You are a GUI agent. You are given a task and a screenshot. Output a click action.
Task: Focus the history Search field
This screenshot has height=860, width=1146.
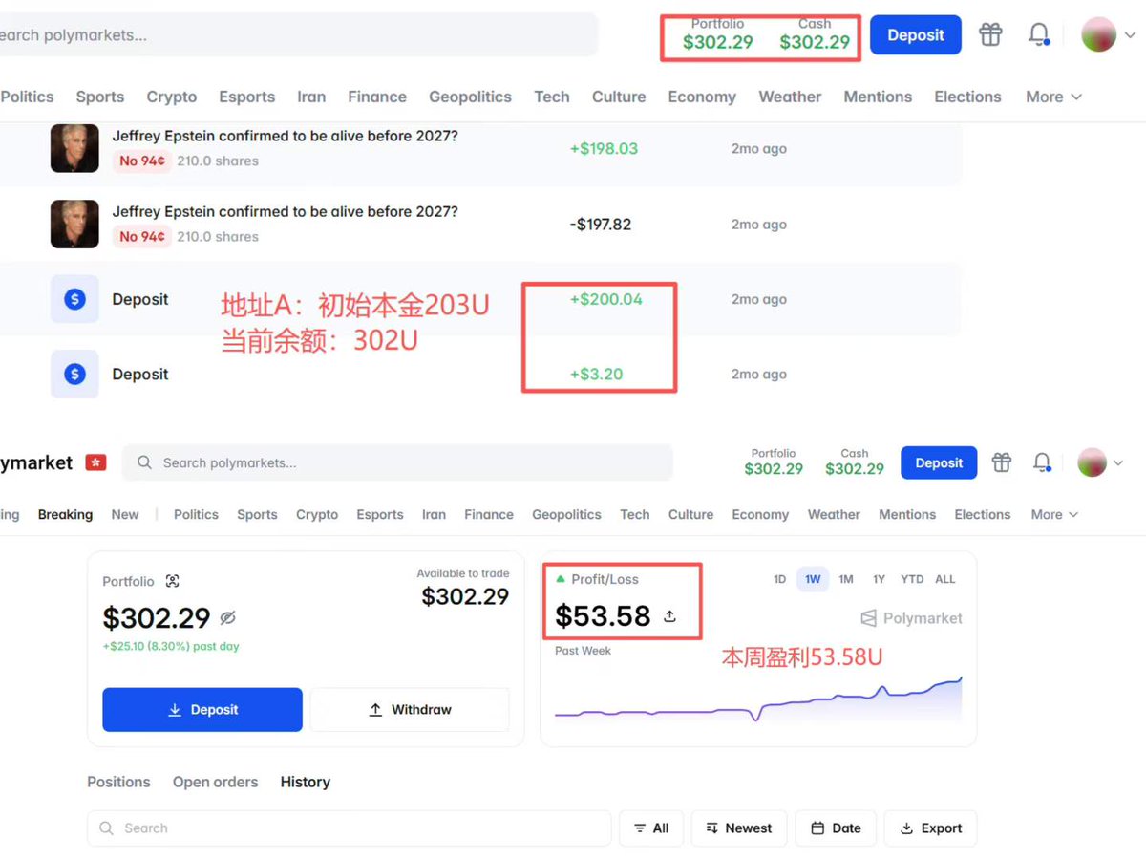(x=349, y=828)
